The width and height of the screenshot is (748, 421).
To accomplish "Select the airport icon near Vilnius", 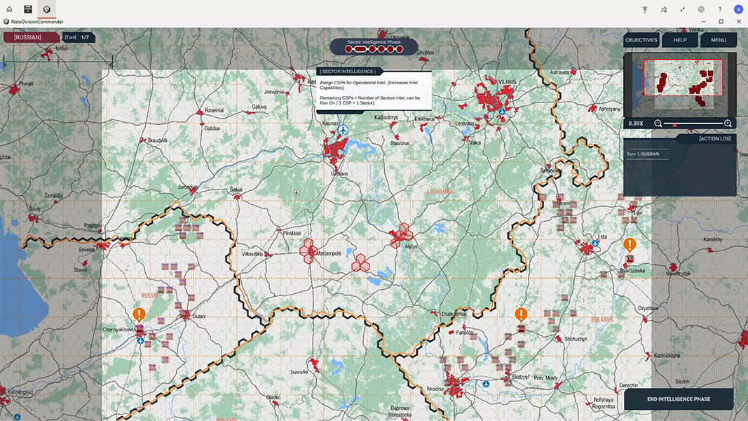I will point(502,112).
